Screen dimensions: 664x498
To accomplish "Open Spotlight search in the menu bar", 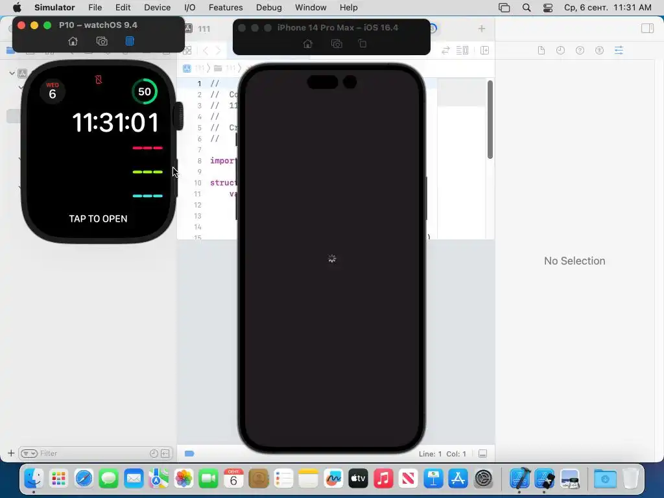I will point(527,8).
